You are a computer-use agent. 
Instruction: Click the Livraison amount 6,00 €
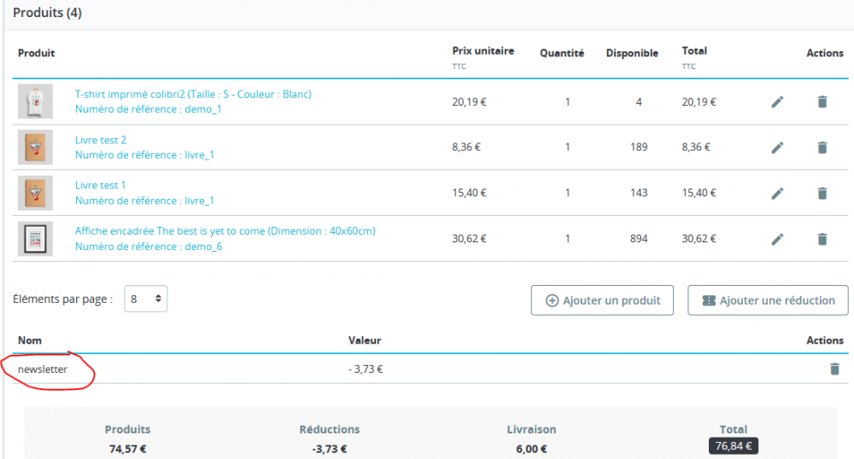(x=531, y=449)
